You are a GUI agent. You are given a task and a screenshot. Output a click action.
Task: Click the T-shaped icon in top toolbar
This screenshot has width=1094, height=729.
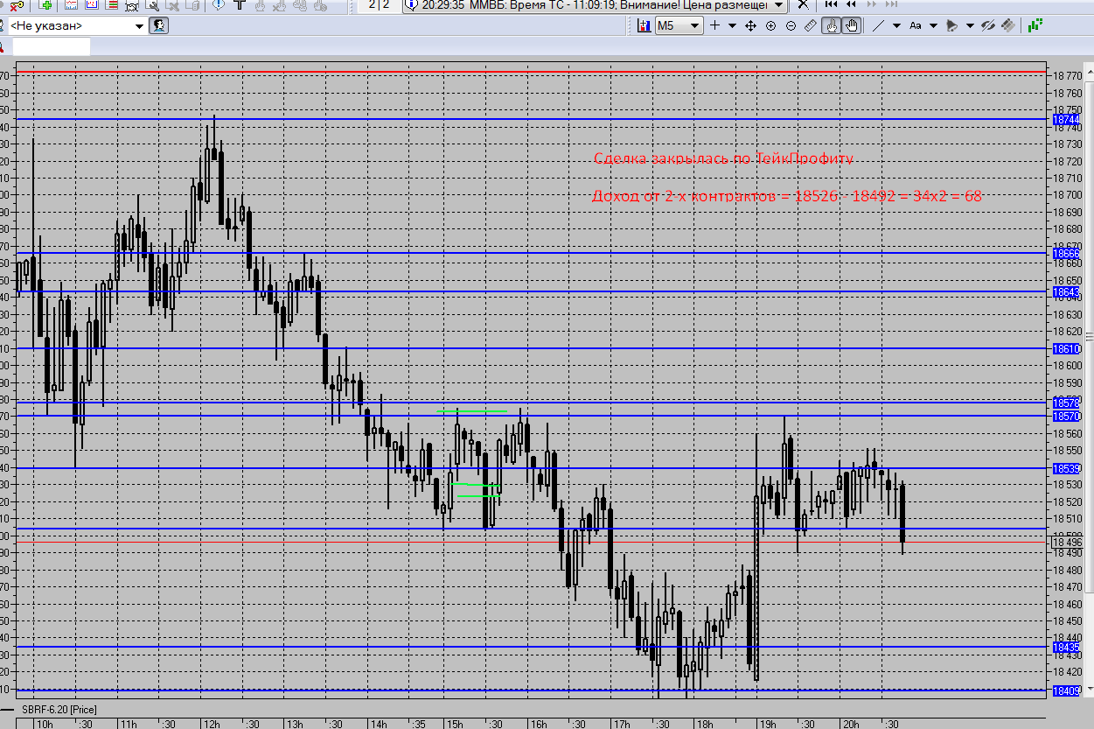click(239, 4)
